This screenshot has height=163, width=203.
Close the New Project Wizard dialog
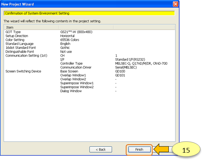click(x=175, y=4)
